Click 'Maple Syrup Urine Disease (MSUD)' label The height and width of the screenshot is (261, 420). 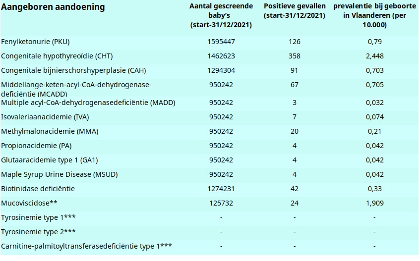[x=59, y=175]
